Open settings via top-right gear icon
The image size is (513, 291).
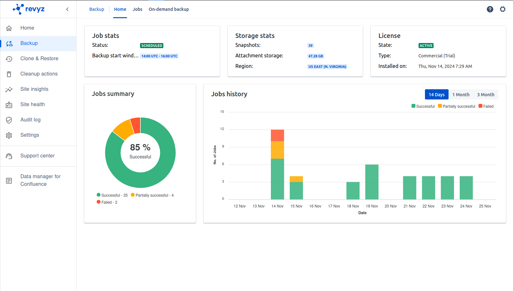coord(503,9)
